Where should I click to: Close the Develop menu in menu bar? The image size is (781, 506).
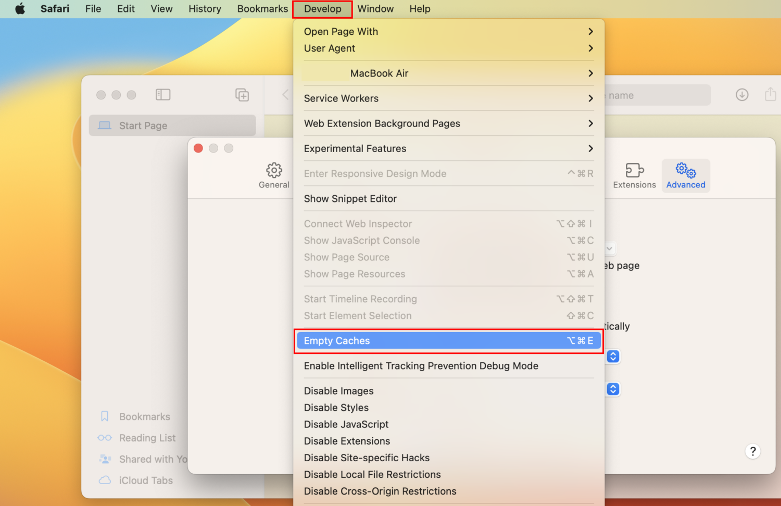[323, 9]
